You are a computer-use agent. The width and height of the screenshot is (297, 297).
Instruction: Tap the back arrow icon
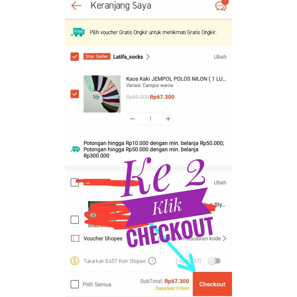click(x=76, y=6)
